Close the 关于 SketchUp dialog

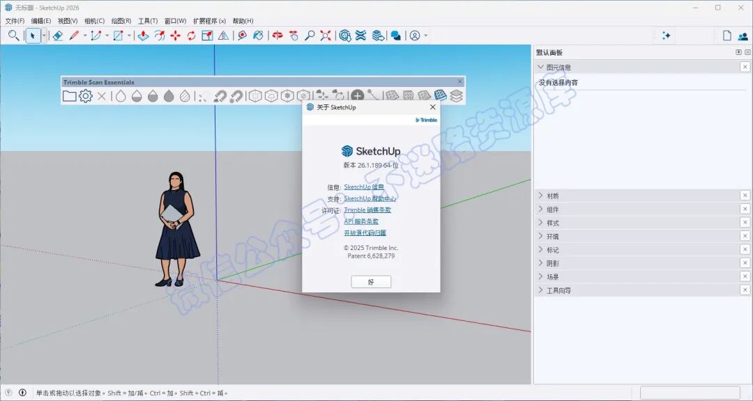pos(433,107)
